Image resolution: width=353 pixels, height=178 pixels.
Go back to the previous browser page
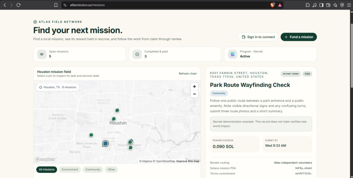pyautogui.click(x=4, y=5)
